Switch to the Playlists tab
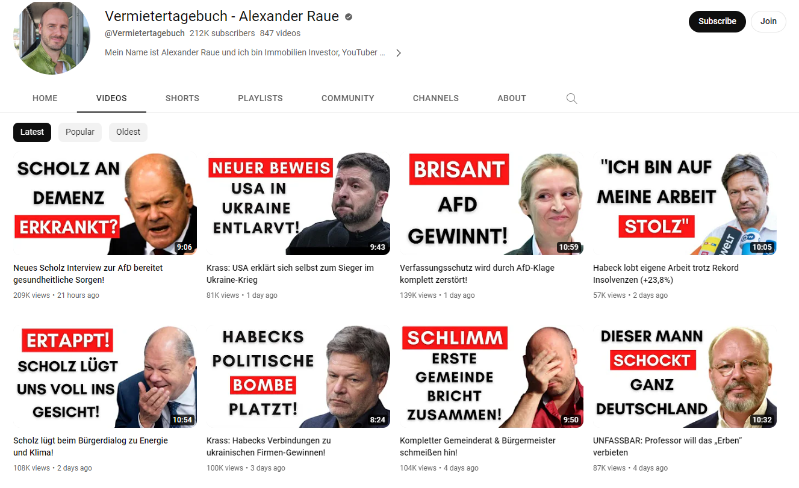 [x=260, y=98]
